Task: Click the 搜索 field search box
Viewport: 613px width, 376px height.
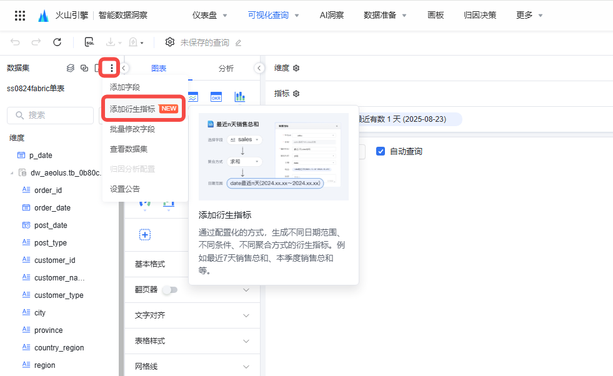Action: [x=51, y=116]
